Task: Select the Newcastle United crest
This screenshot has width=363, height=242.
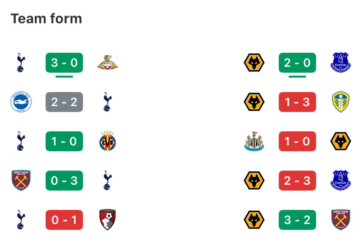Action: (x=254, y=141)
